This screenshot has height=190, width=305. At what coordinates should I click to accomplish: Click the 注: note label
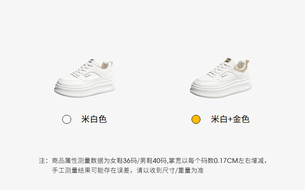tap(43, 161)
